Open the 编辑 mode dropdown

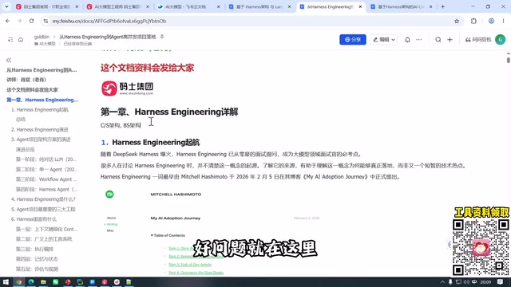coord(384,40)
